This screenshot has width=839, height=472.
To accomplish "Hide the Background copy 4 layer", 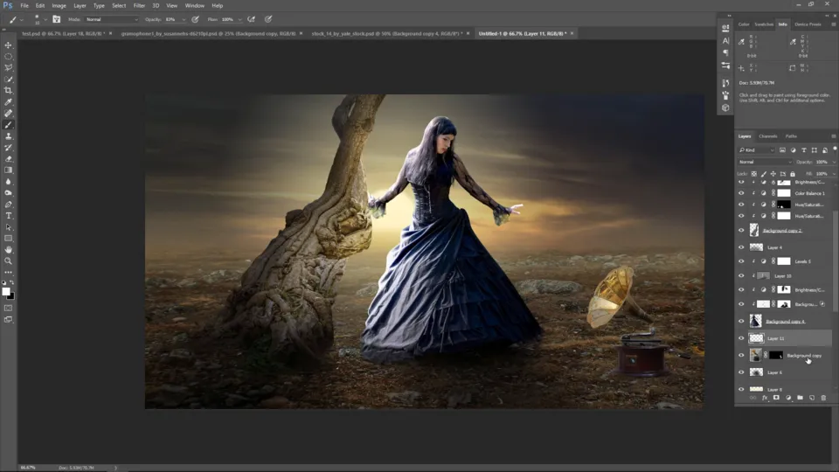I will click(741, 321).
